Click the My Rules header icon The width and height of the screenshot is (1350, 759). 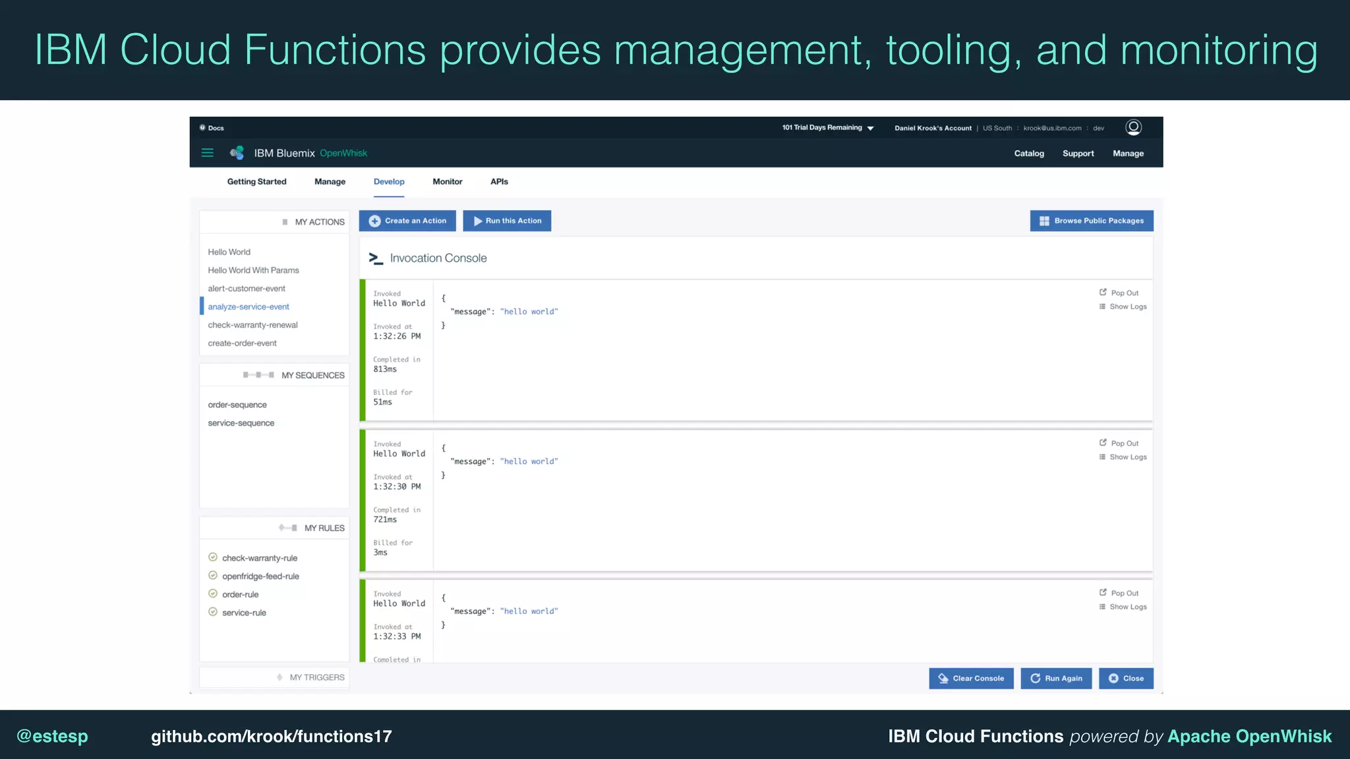(x=287, y=528)
